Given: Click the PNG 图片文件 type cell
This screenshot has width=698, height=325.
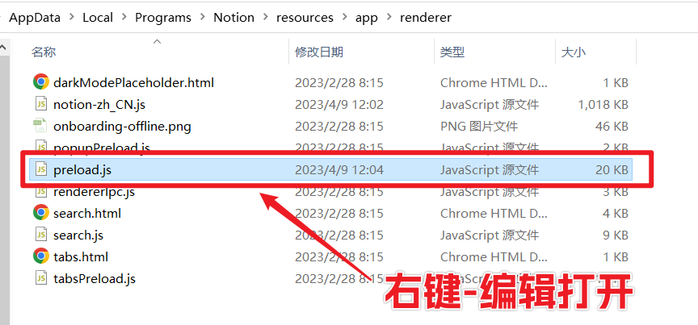Looking at the screenshot, I should pyautogui.click(x=479, y=127).
